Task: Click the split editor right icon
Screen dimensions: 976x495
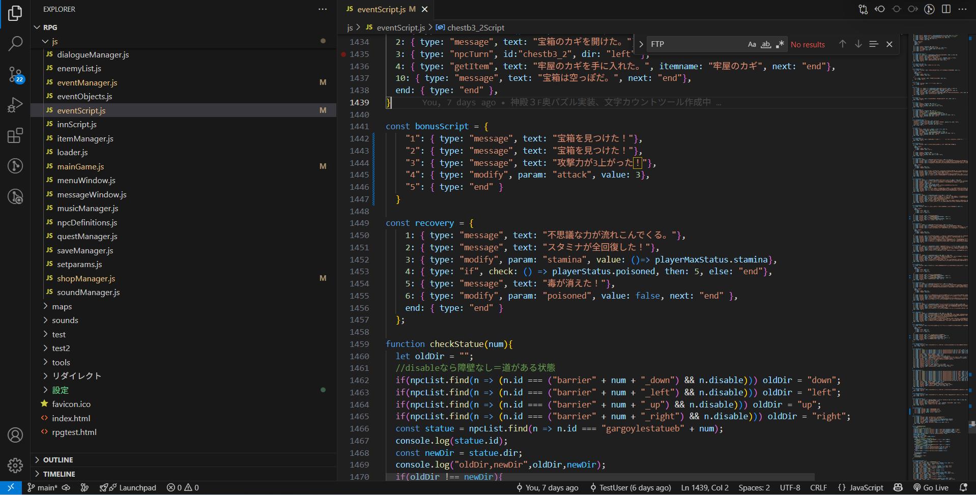Action: click(946, 9)
